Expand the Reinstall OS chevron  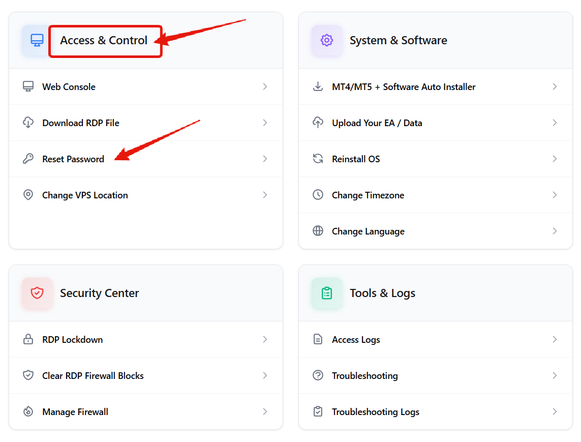[555, 159]
